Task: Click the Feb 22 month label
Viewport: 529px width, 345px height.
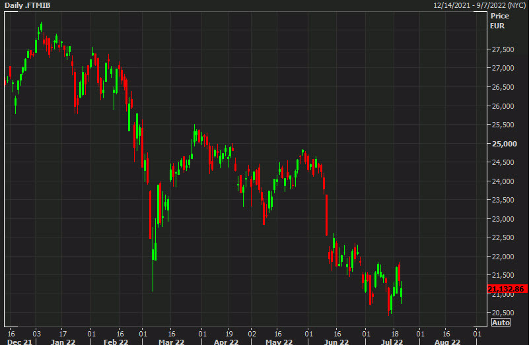Action: (116, 342)
